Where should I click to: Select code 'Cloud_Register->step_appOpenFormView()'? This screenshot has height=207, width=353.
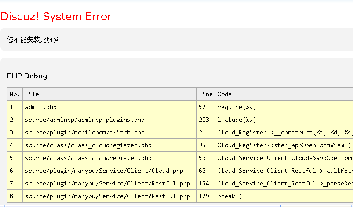pyautogui.click(x=284, y=145)
